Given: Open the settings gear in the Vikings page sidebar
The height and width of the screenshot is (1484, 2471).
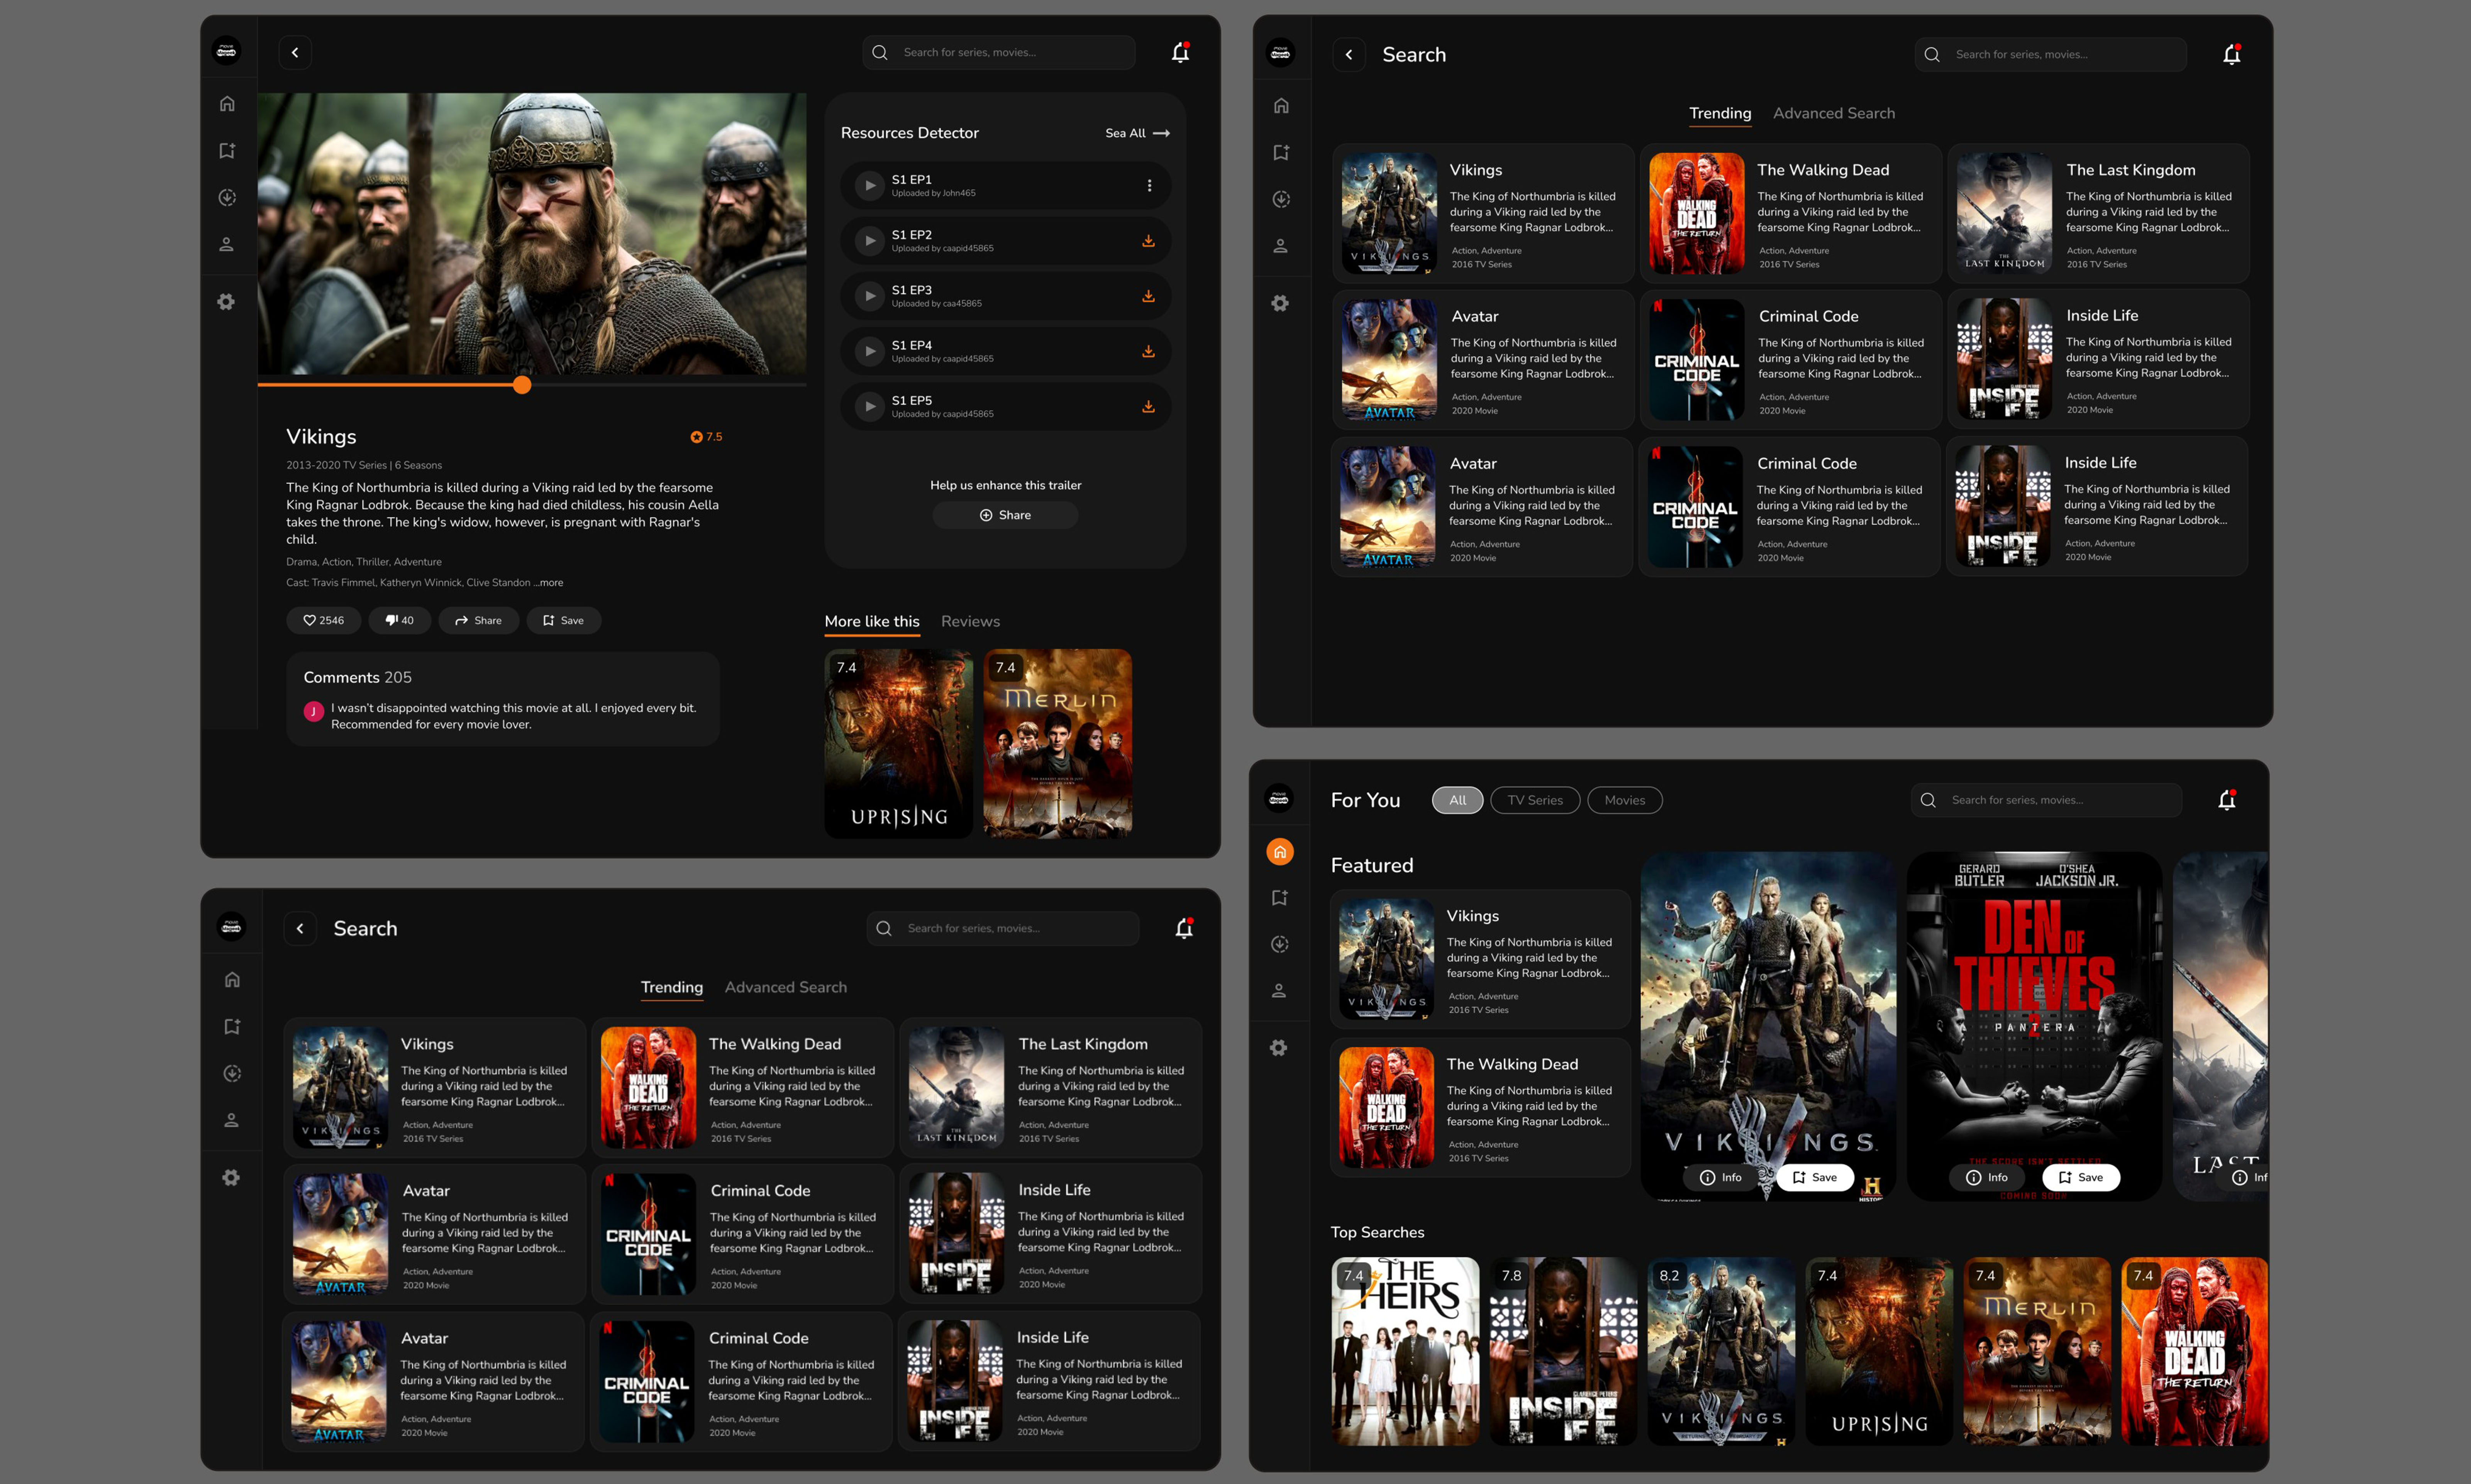Looking at the screenshot, I should 227,302.
